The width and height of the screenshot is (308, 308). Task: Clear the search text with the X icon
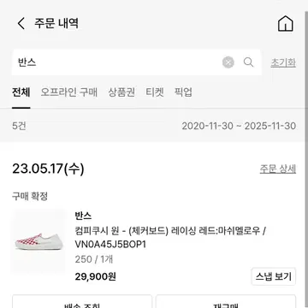(x=228, y=62)
